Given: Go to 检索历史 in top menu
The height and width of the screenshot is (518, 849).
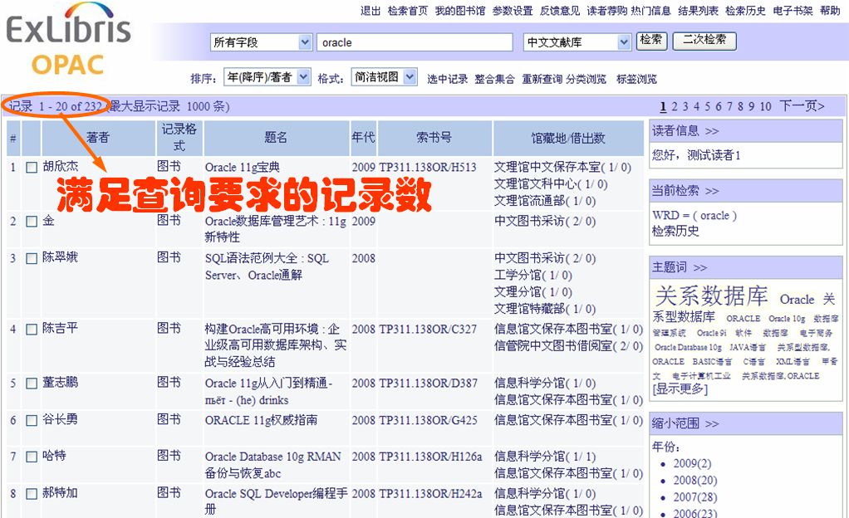Looking at the screenshot, I should click(745, 11).
